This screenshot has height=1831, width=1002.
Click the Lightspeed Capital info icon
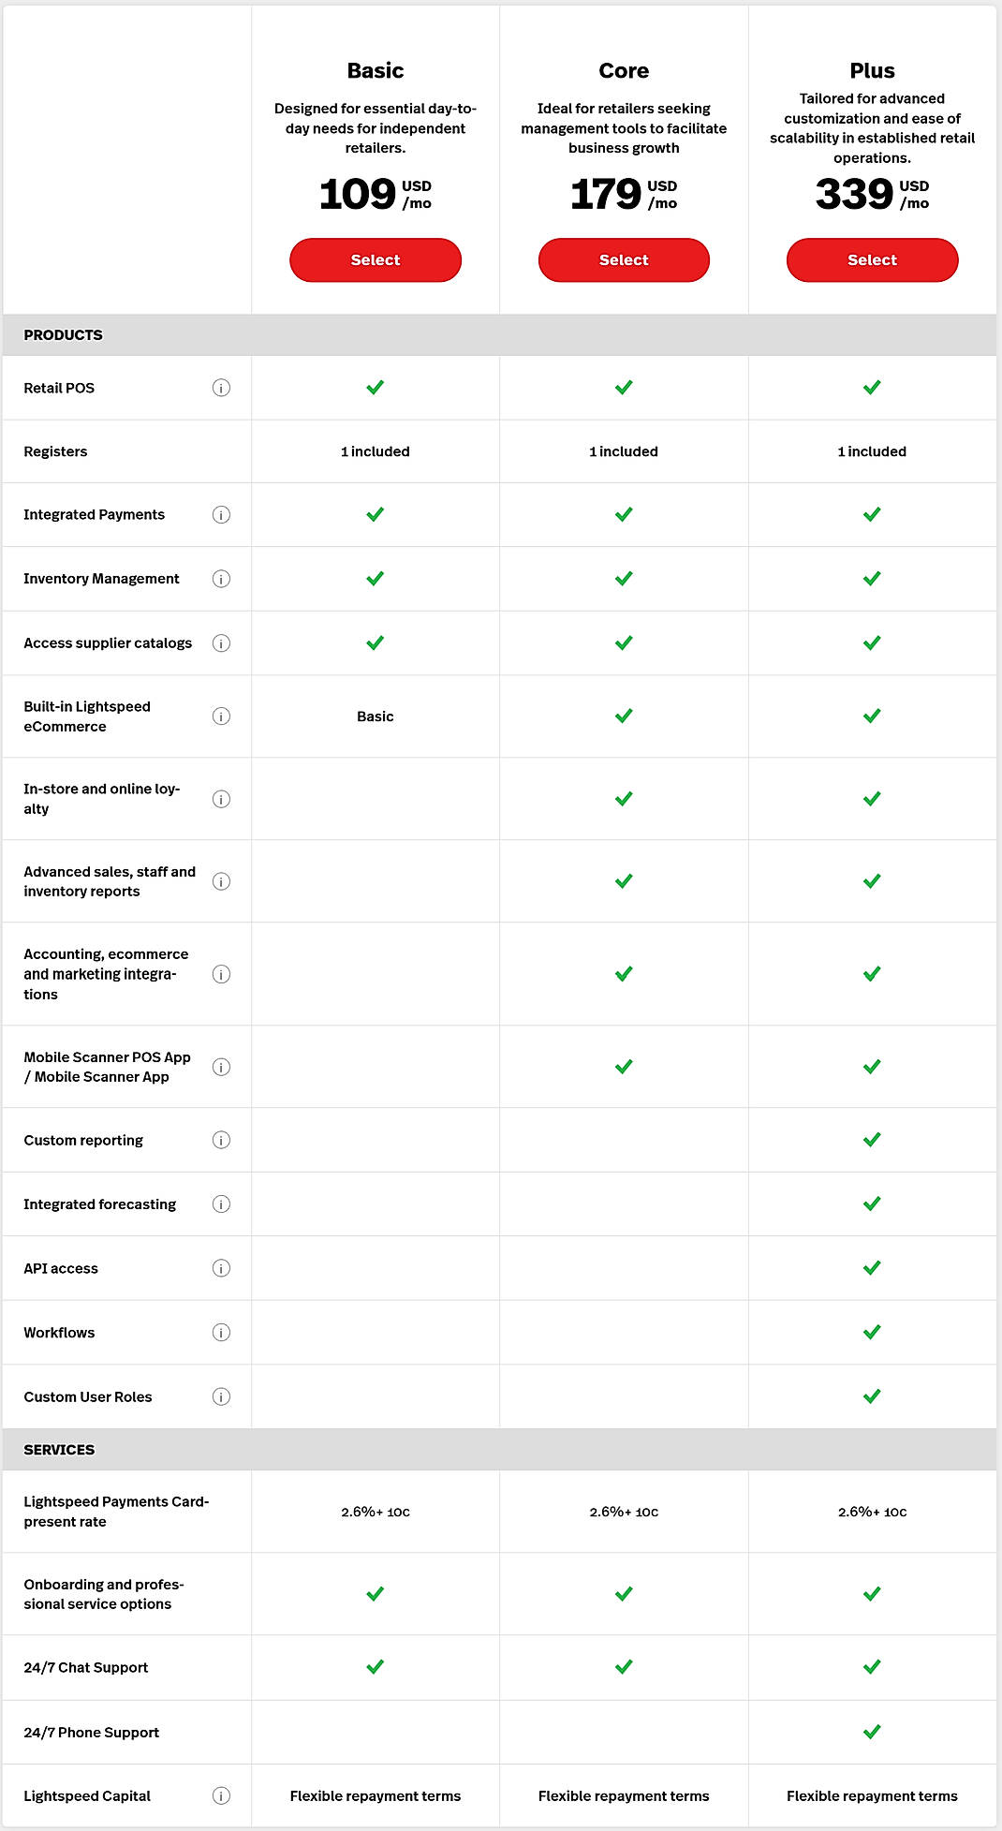[x=221, y=1796]
